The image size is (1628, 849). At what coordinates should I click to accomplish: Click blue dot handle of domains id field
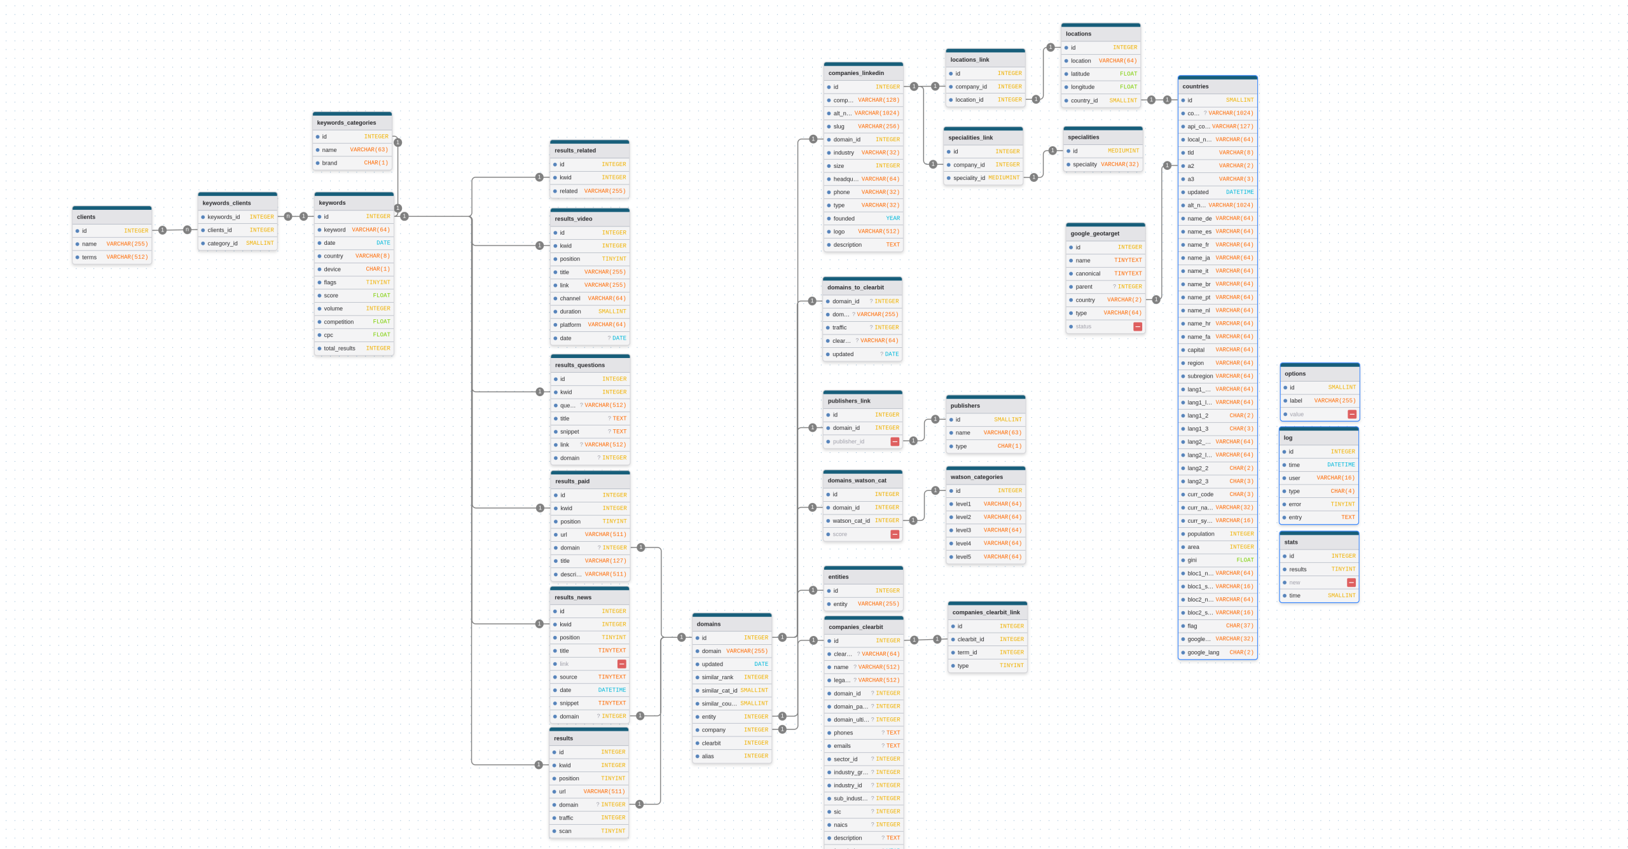(x=698, y=638)
